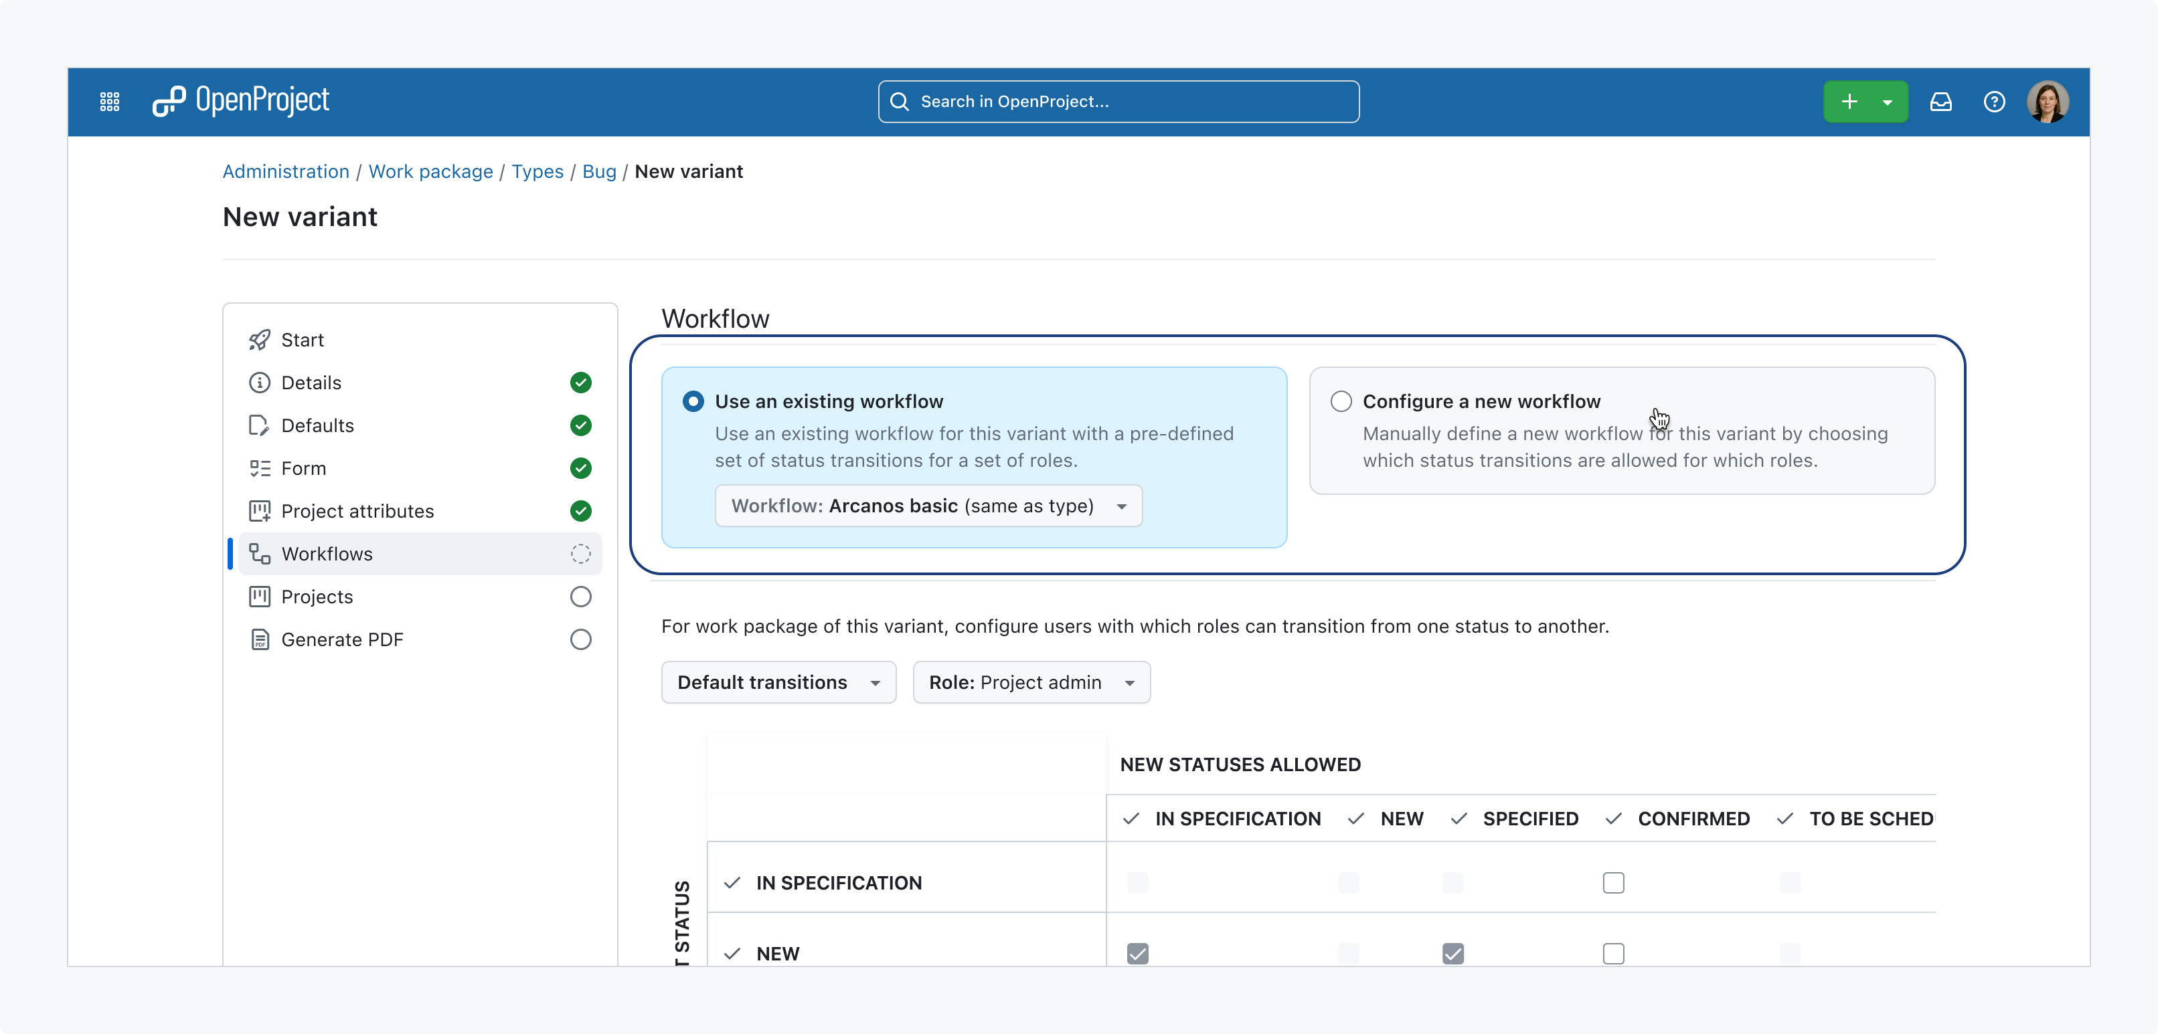Toggle all in IN SPECIFICATION column header checkmark

tap(1131, 819)
